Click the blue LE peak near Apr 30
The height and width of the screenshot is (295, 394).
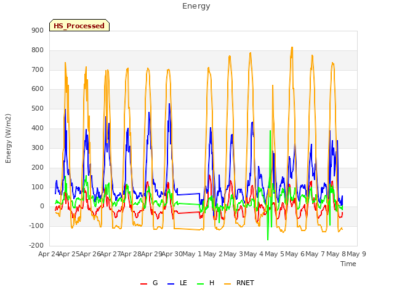pos(169,104)
